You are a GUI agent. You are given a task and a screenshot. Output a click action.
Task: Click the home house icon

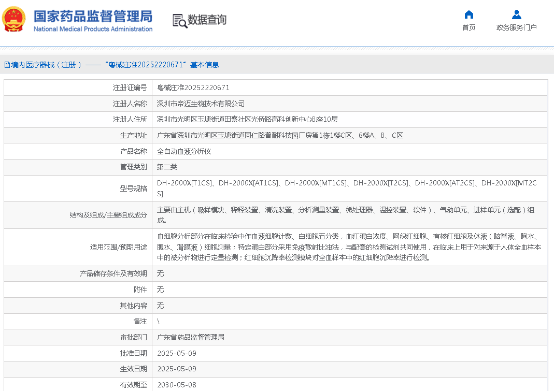click(469, 15)
